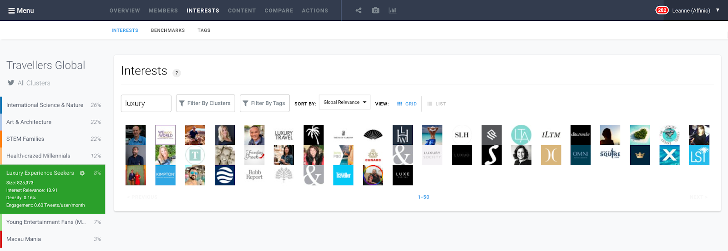The image size is (728, 251).
Task: Select the Art & Architecture cluster
Action: click(53, 122)
